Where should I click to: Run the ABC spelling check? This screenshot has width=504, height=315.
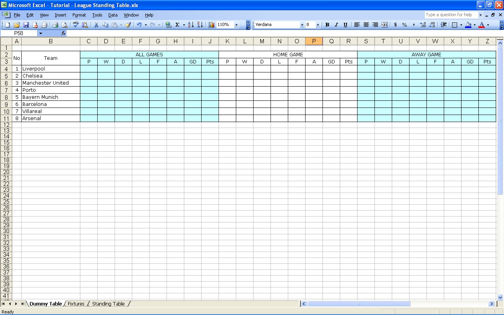coord(76,25)
